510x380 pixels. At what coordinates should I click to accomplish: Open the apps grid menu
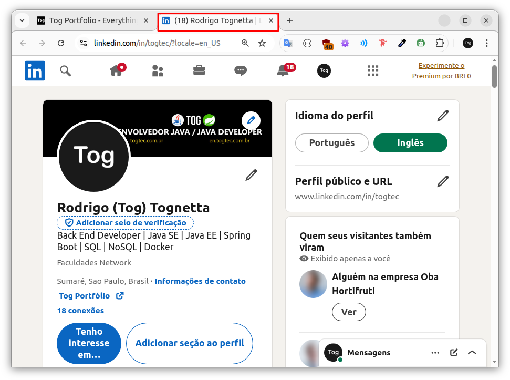(373, 70)
